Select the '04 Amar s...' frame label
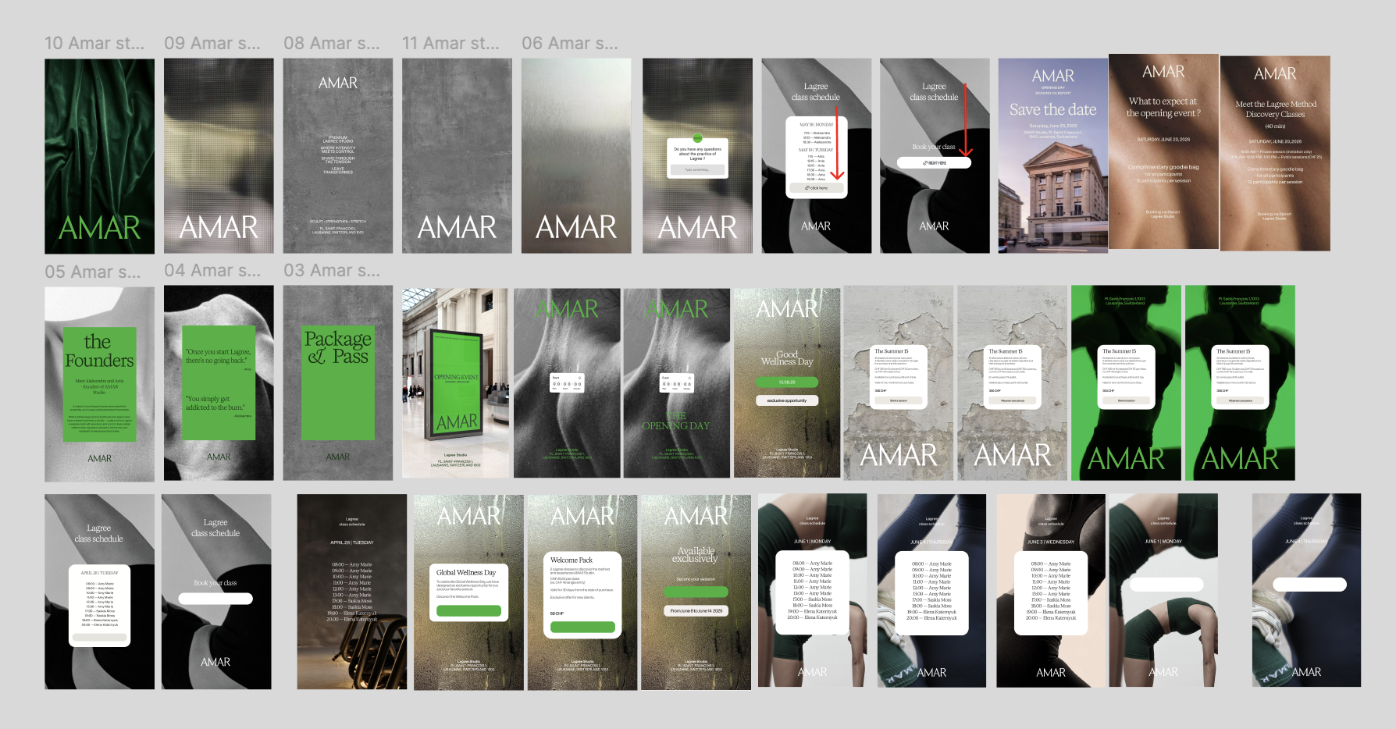The width and height of the screenshot is (1396, 729). pos(212,271)
